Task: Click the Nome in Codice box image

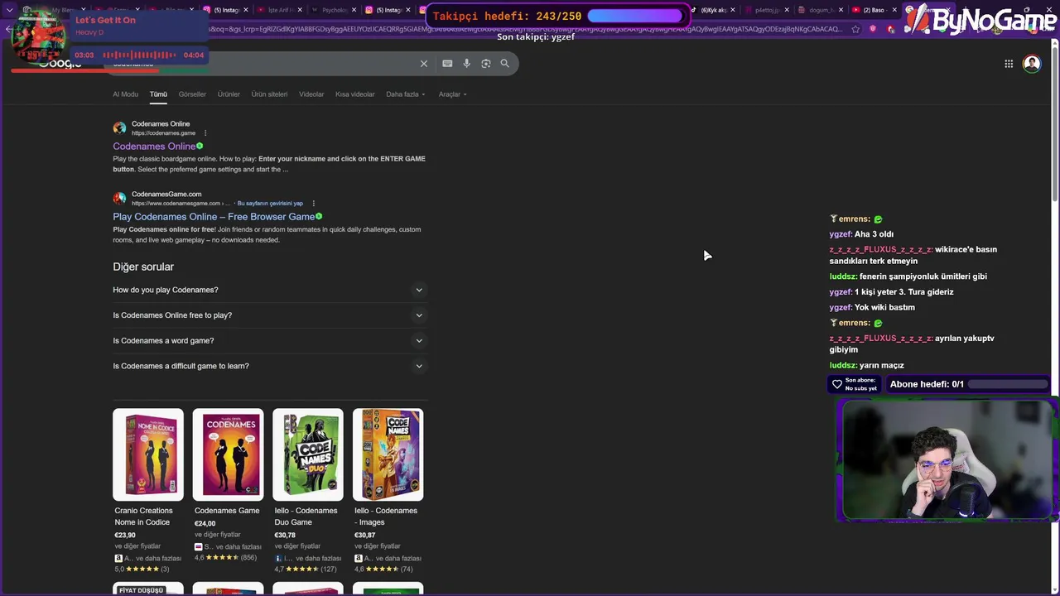Action: 148,454
